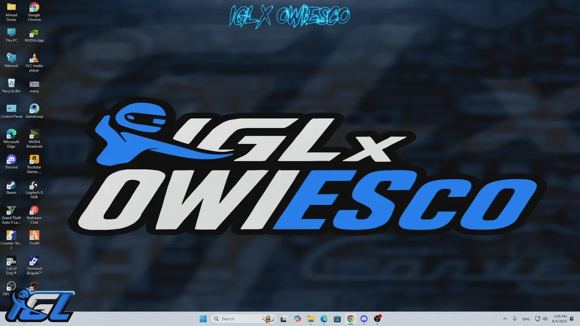Launch GameLoop from desktop
Image resolution: width=580 pixels, height=326 pixels.
pos(34,111)
